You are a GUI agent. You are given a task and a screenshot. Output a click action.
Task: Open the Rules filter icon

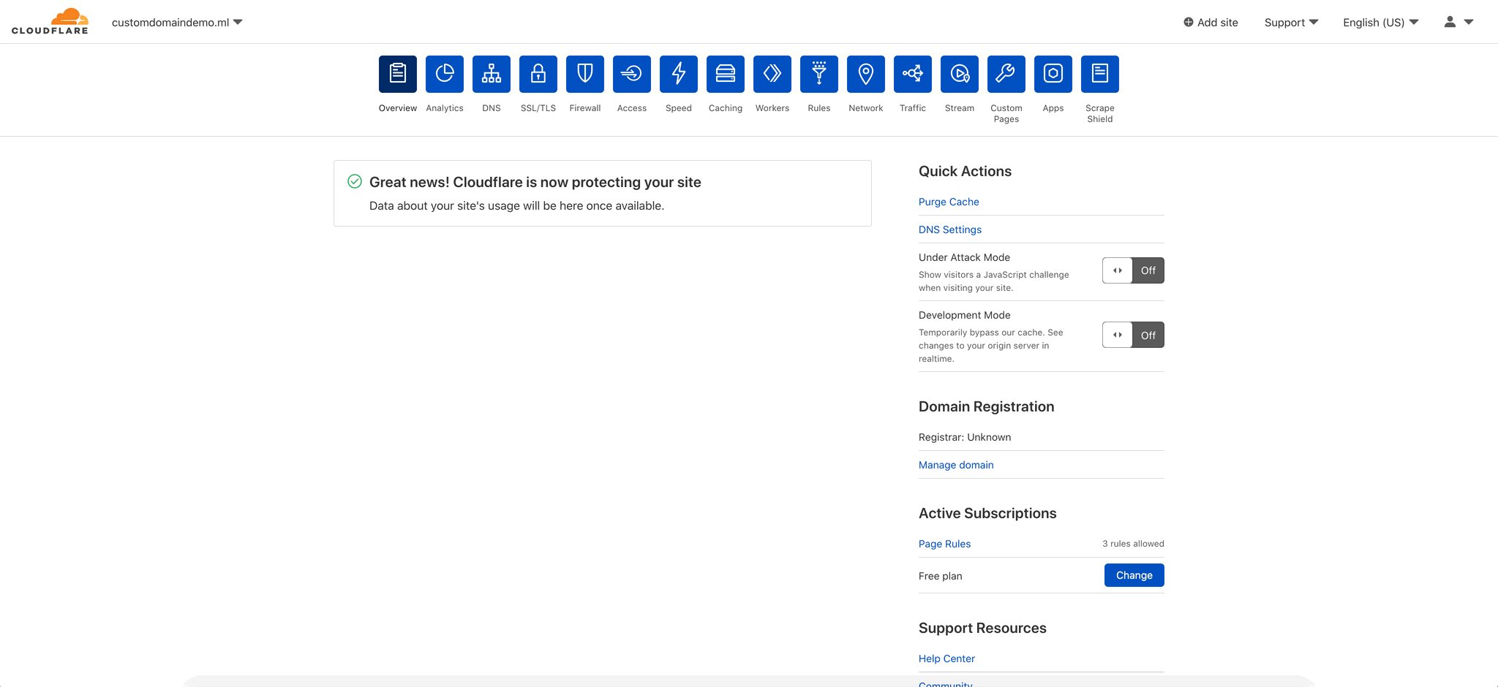pos(819,74)
